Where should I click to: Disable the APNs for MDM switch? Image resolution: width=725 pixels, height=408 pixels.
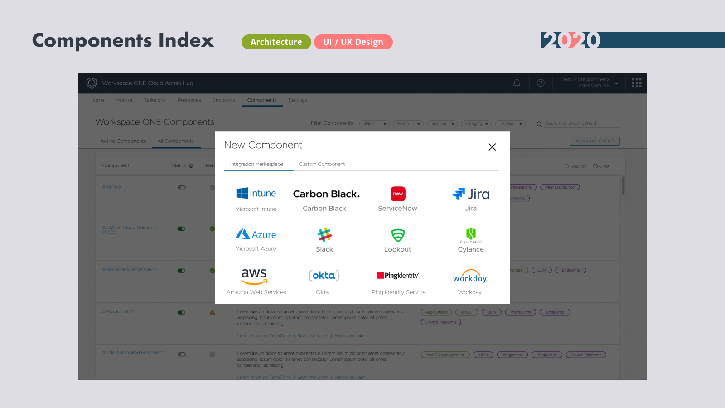(x=182, y=312)
